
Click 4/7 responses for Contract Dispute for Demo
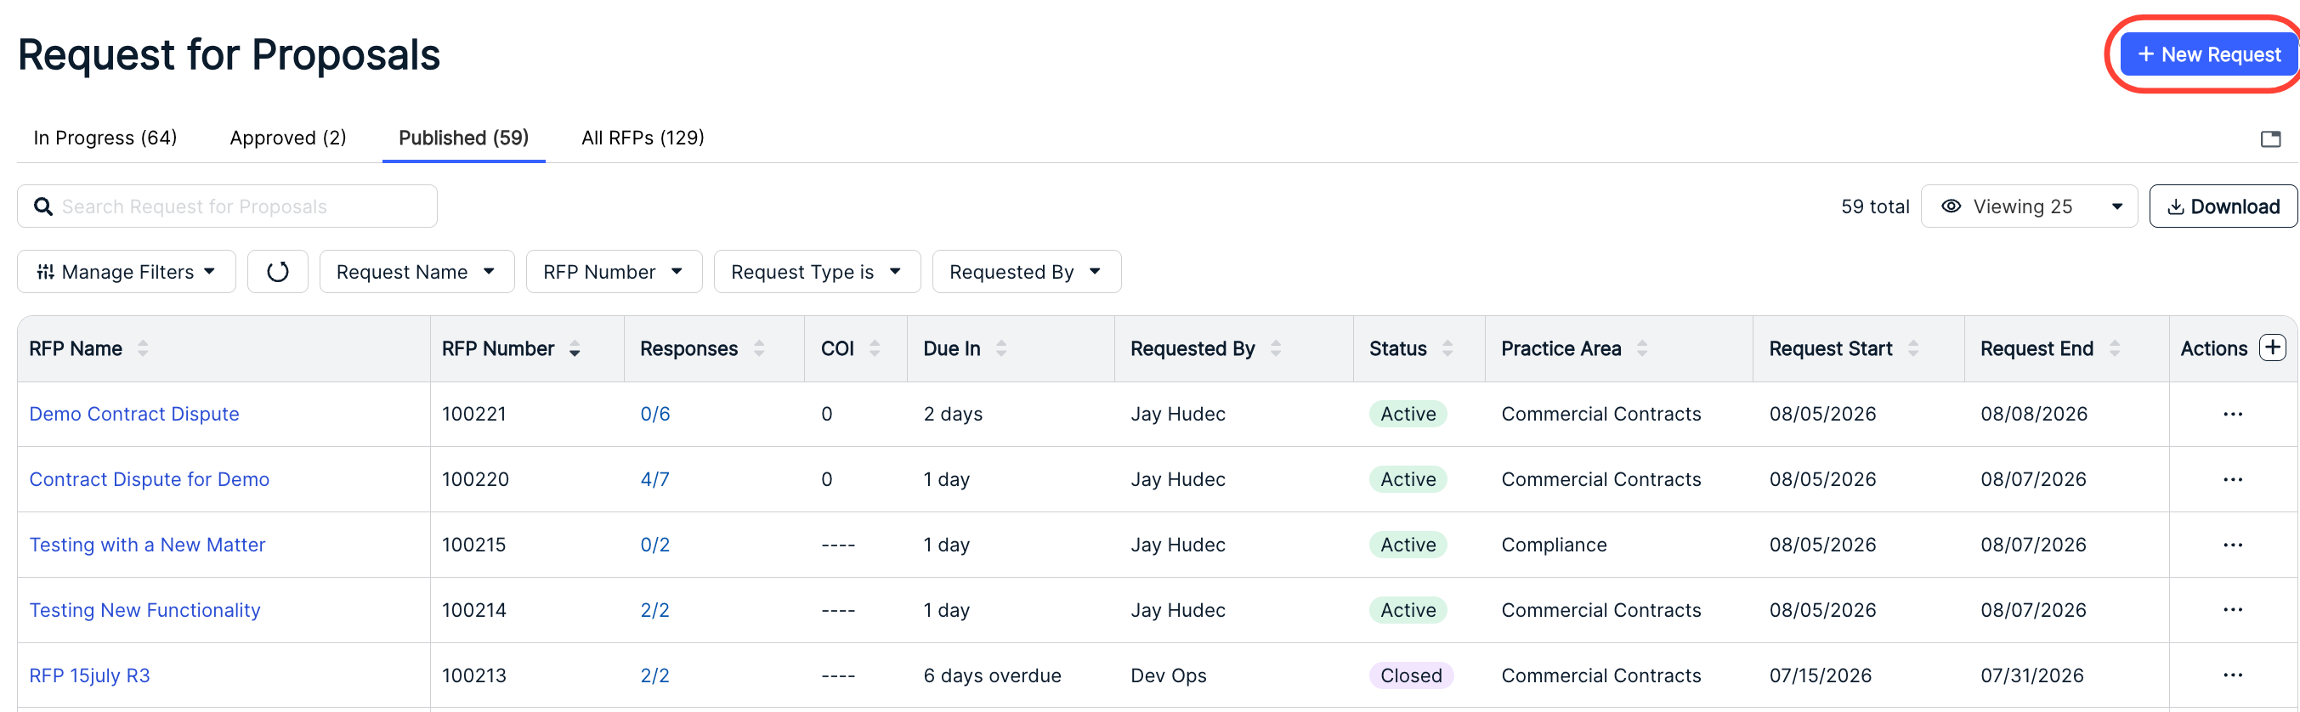click(654, 479)
